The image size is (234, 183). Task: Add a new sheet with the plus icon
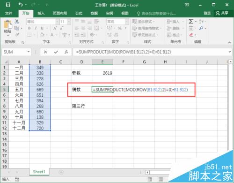(61, 172)
